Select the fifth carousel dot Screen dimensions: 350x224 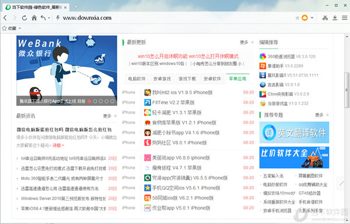[112, 101]
